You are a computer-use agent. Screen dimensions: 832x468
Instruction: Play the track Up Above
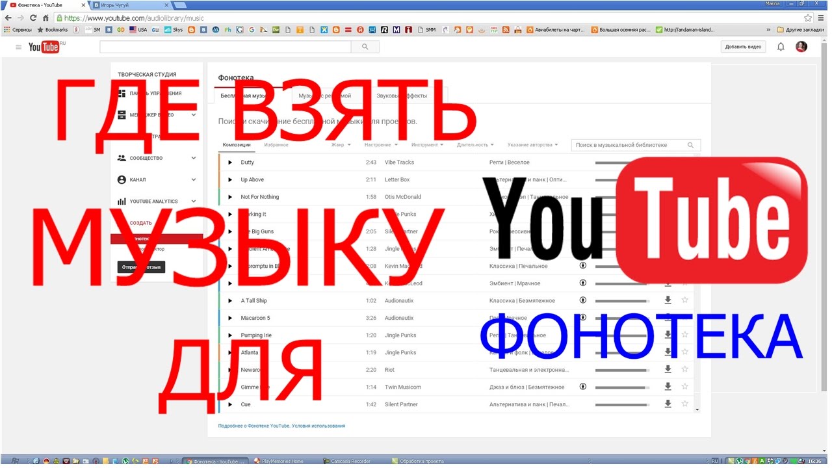click(x=230, y=180)
